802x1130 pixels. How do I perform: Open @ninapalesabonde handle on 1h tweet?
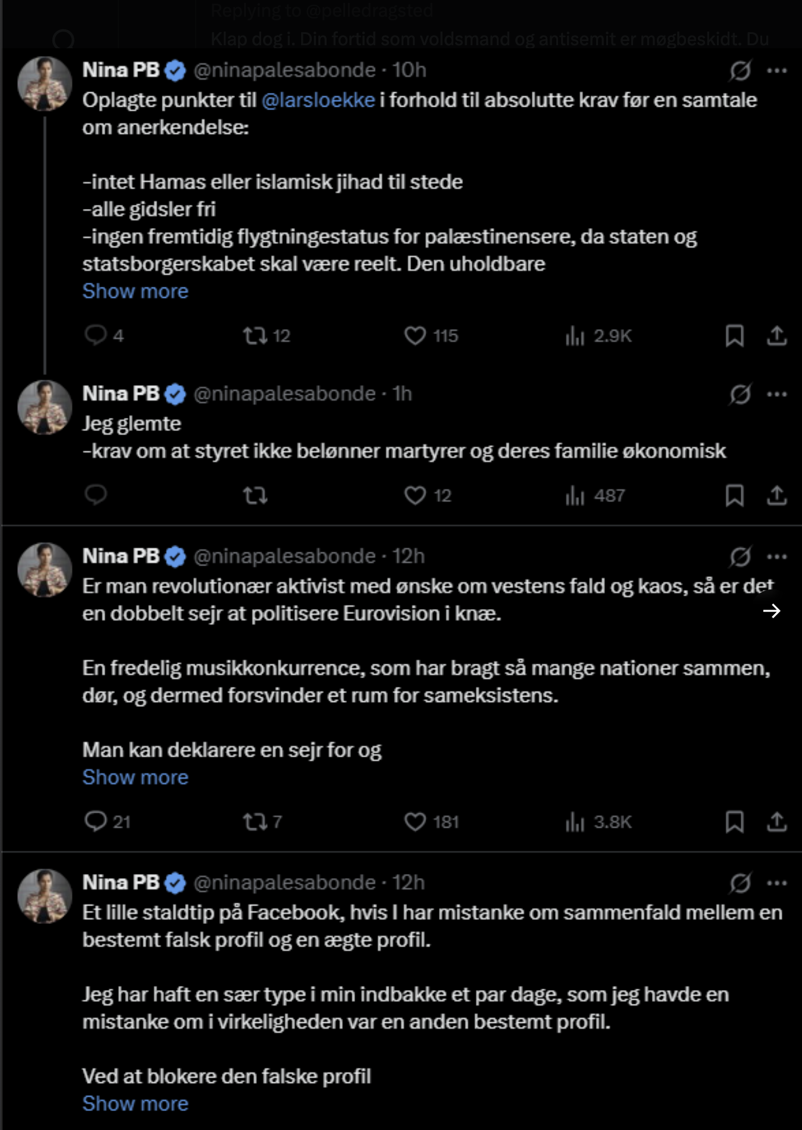pyautogui.click(x=284, y=394)
